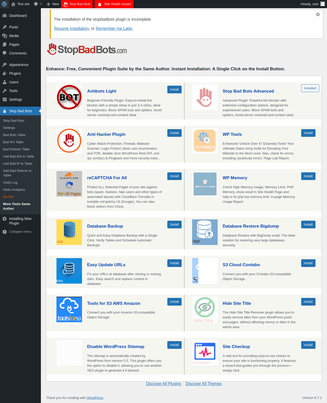Click the Tools for S3 cloud icon
The width and height of the screenshot is (327, 403).
[69, 309]
